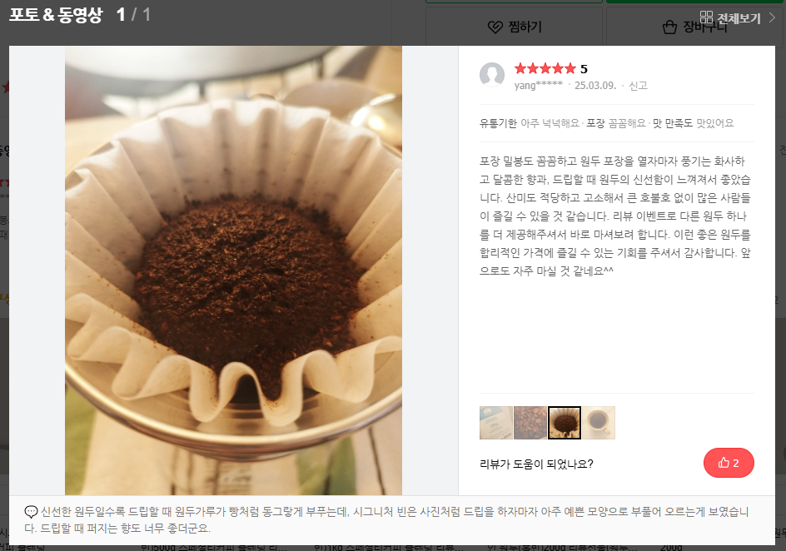The image size is (786, 551).
Task: Click the main coffee dripper photo
Action: 234,271
